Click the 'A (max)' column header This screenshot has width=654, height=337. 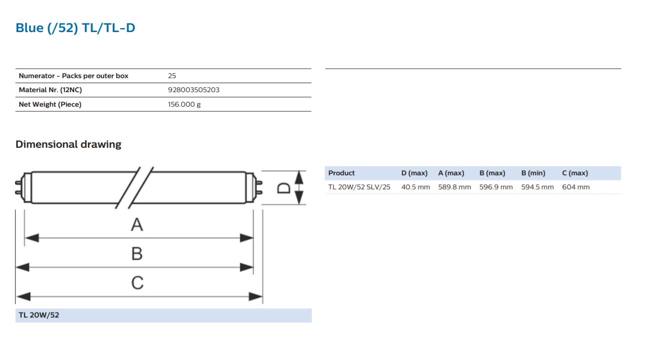451,173
